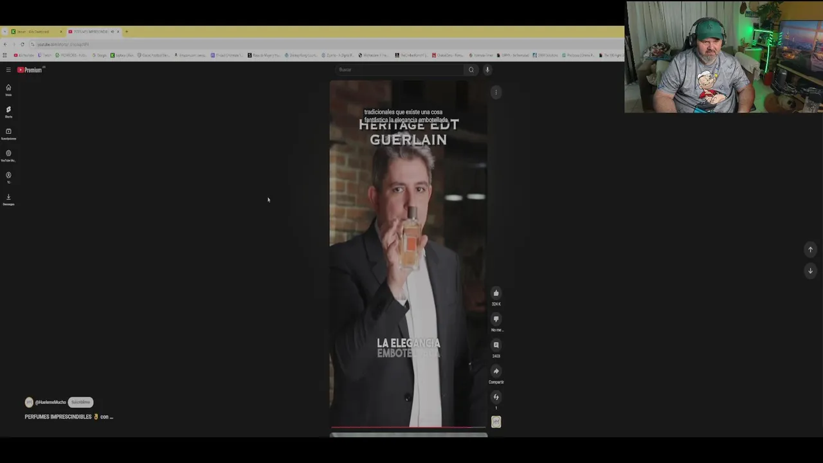Click the Suscribirme button

80,402
